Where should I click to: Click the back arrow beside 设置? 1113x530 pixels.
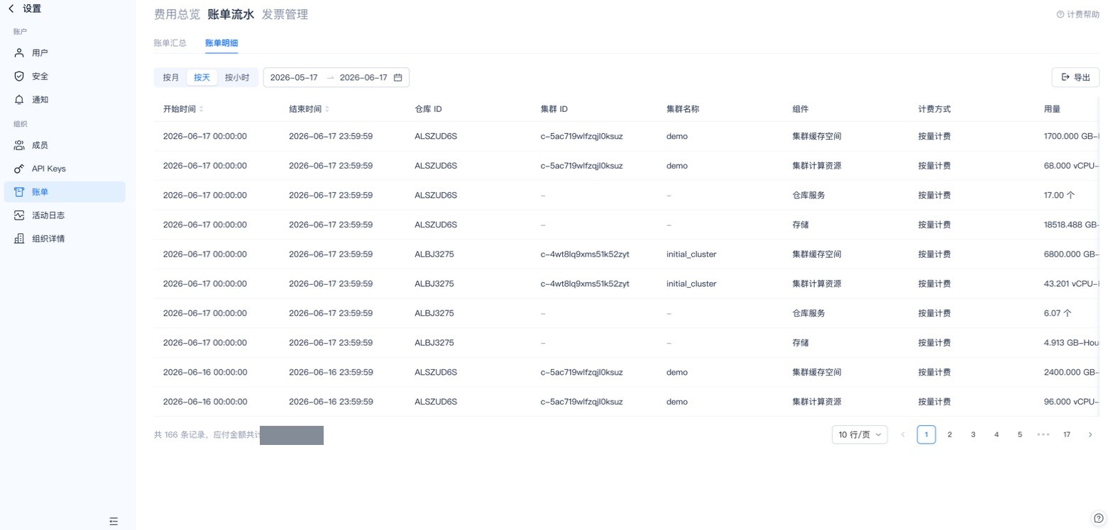pos(11,9)
